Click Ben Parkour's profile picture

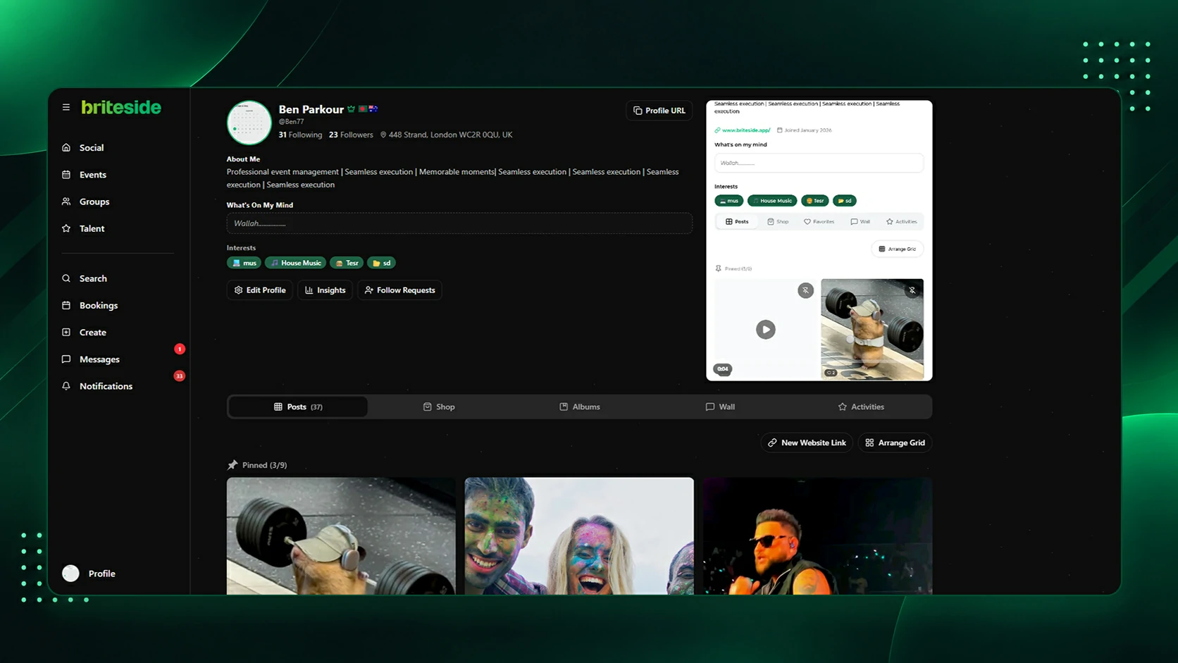coord(249,122)
